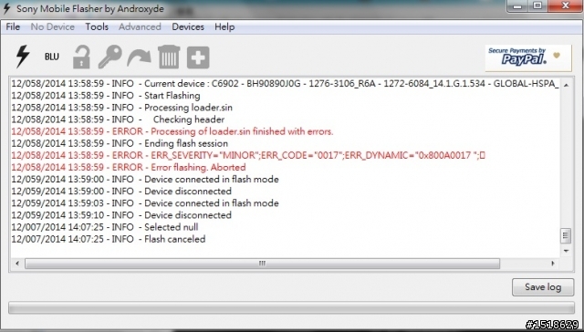The width and height of the screenshot is (584, 332).
Task: Click the key icon in toolbar
Action: [110, 57]
